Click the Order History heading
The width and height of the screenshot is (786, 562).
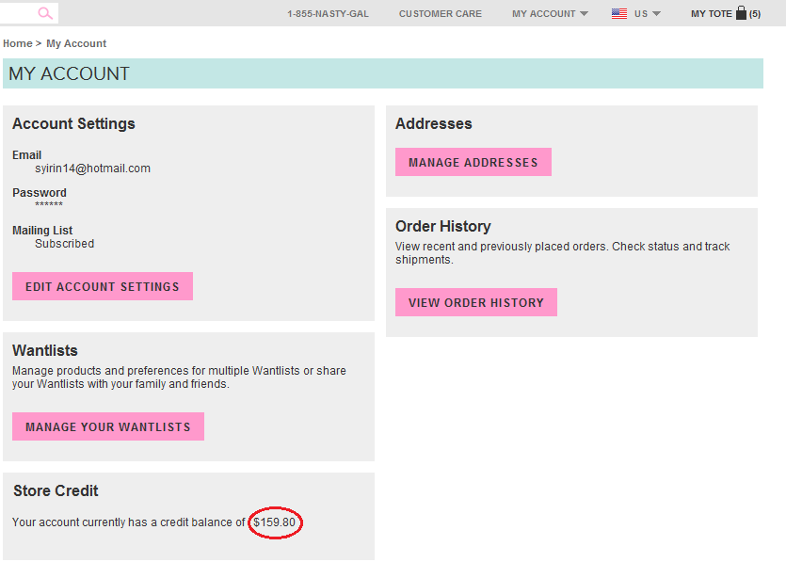(443, 226)
